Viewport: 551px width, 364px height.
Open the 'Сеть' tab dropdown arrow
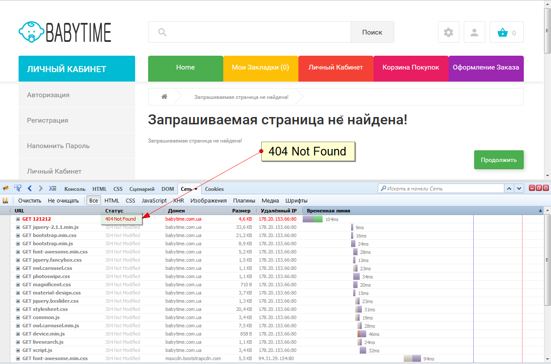(x=196, y=189)
